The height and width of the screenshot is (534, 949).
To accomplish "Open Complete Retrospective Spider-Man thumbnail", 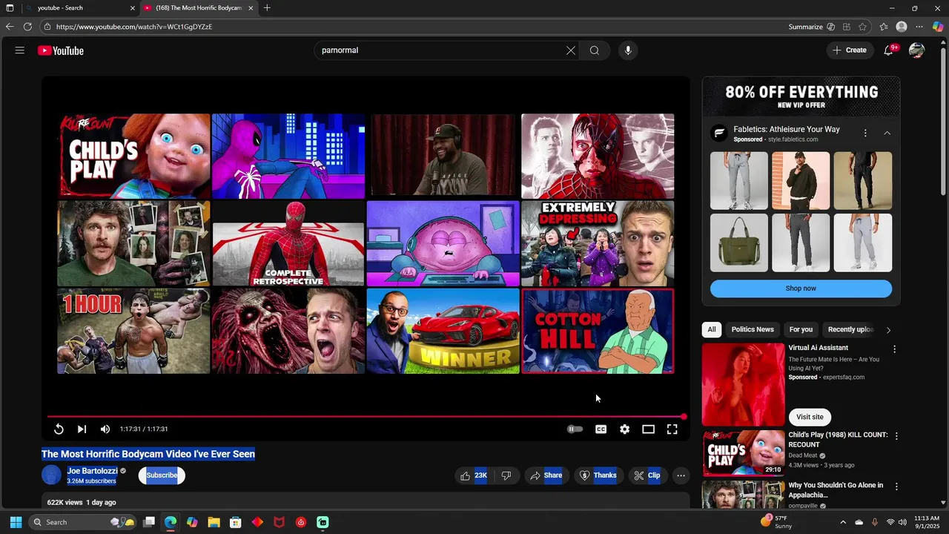I will tap(288, 243).
